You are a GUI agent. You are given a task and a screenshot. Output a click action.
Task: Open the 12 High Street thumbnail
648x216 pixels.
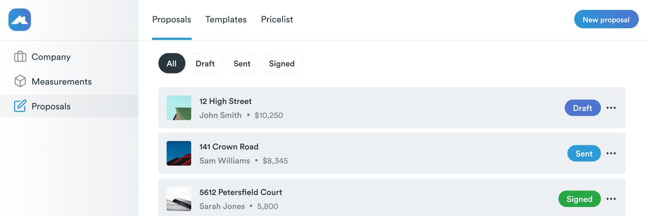pyautogui.click(x=179, y=108)
